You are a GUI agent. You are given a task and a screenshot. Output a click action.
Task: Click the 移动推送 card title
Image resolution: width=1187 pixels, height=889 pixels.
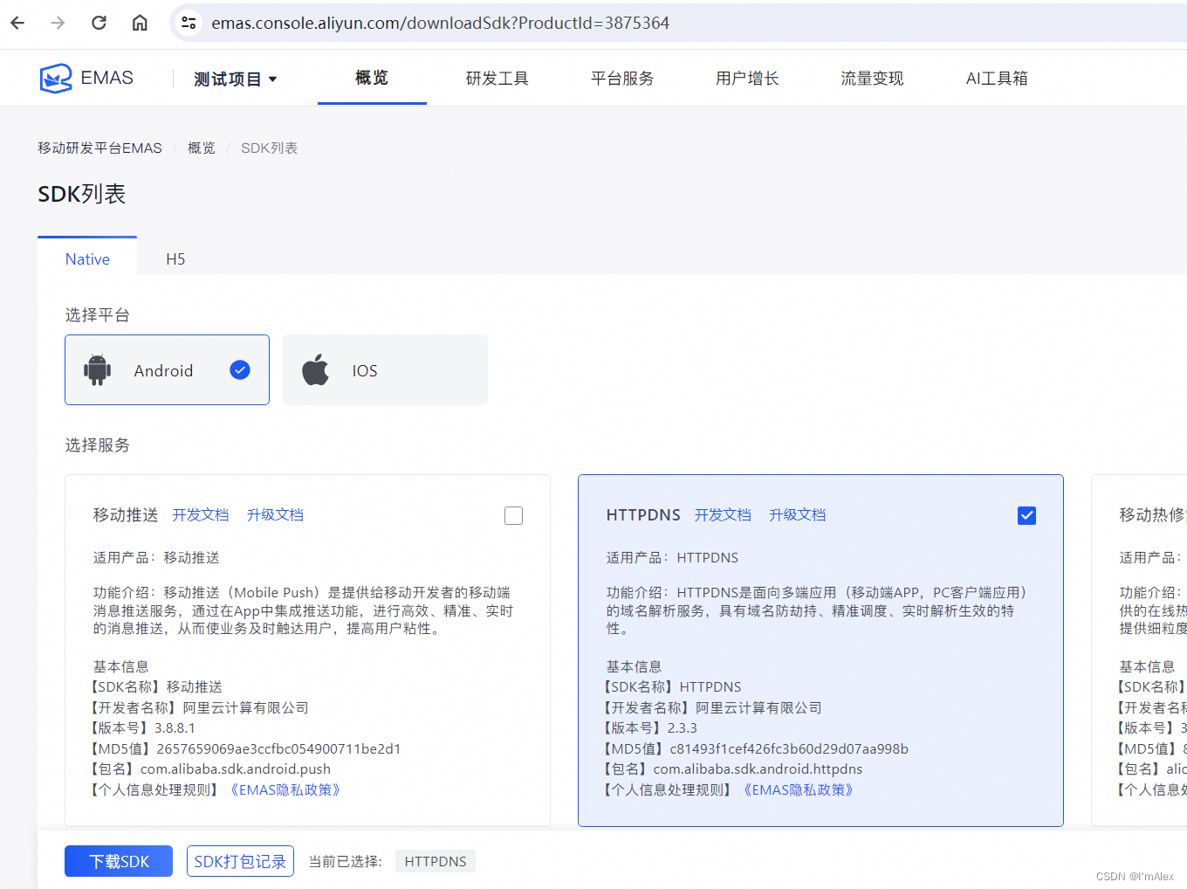pyautogui.click(x=126, y=514)
